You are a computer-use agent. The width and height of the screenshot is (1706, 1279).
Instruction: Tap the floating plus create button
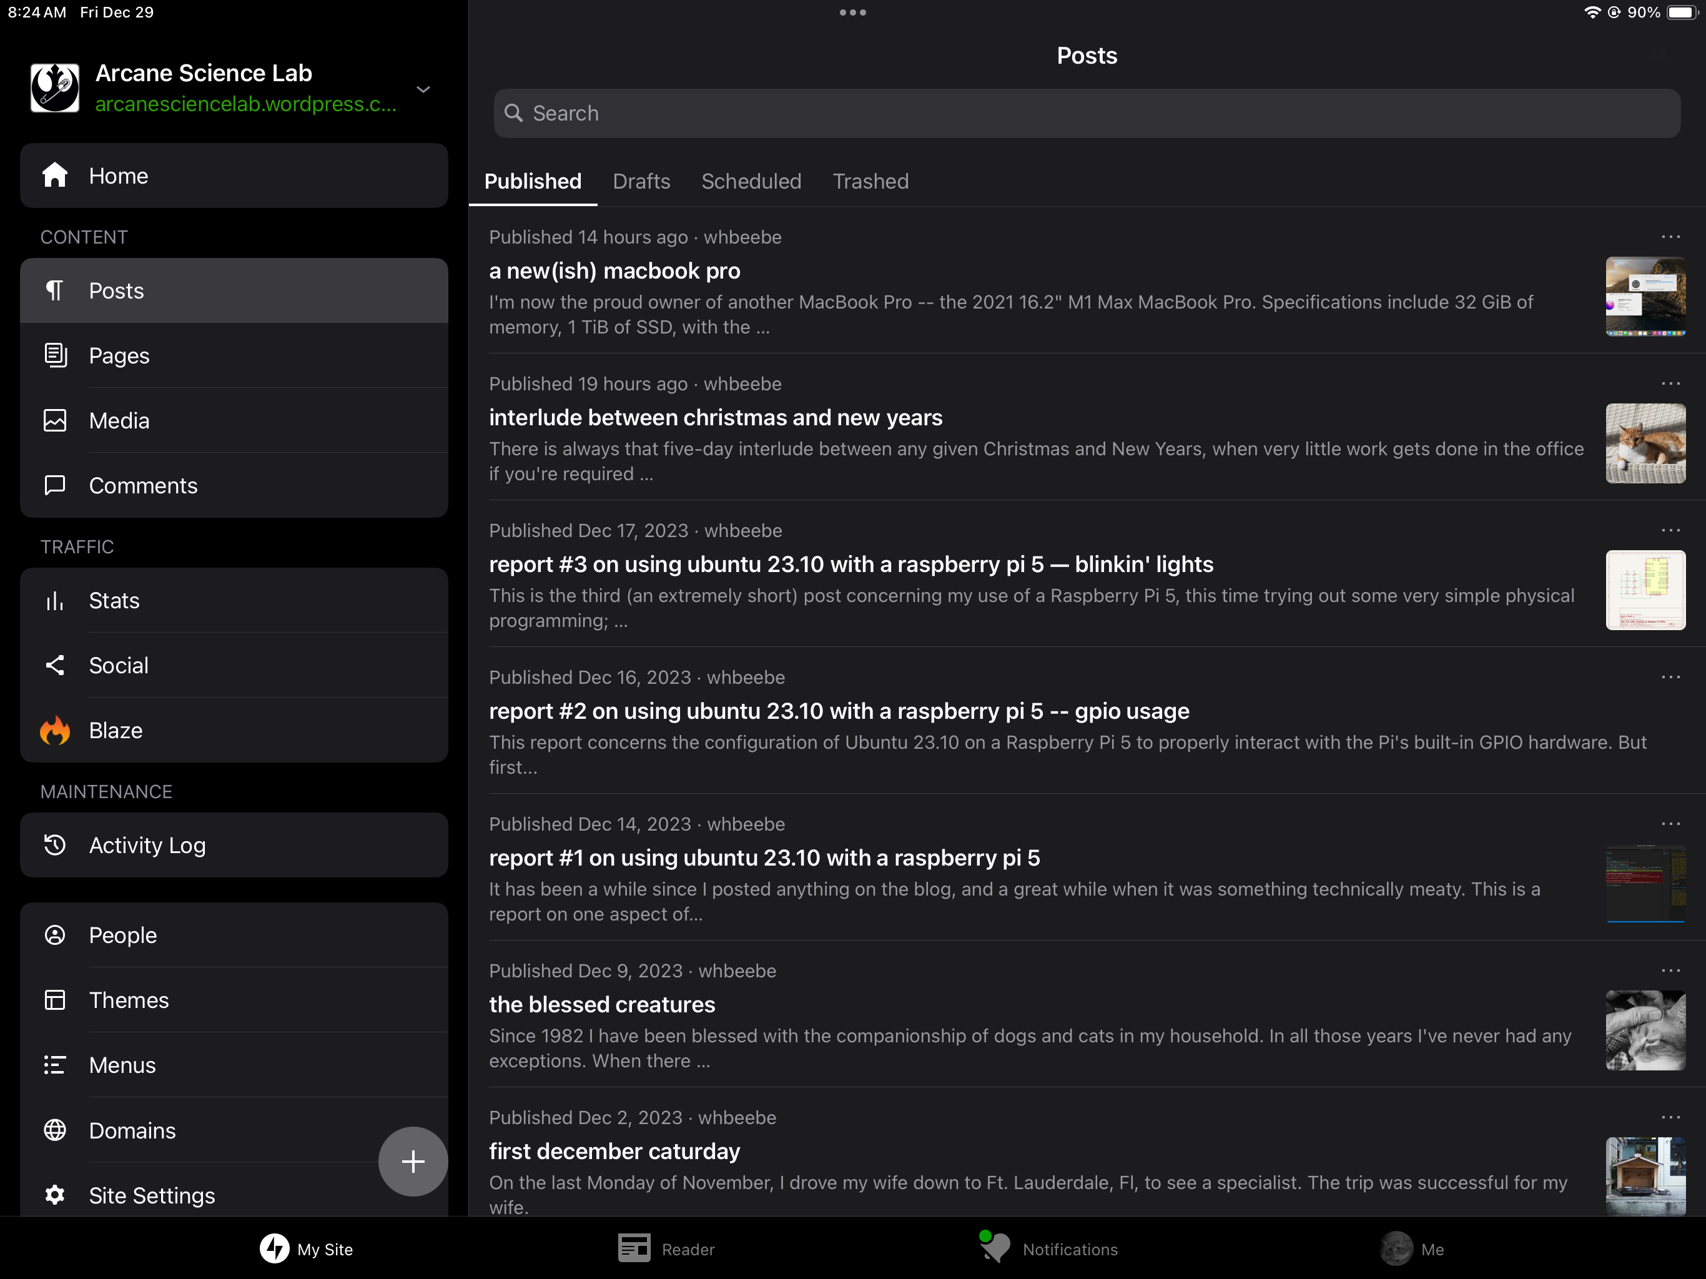(x=413, y=1160)
